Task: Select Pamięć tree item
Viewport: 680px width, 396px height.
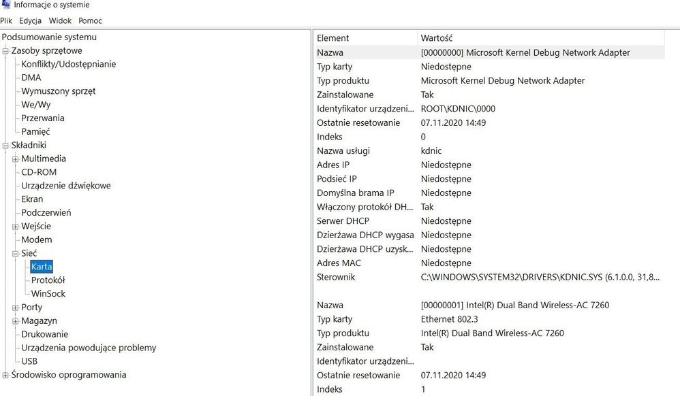Action: 35,131
